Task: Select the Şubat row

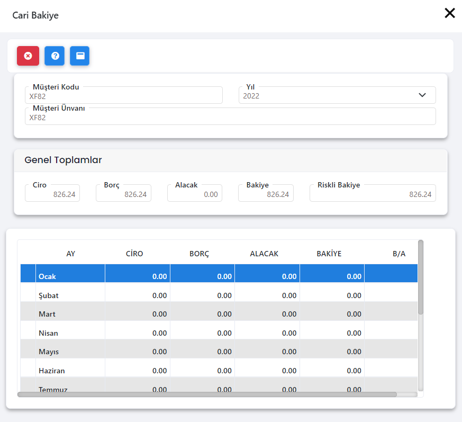Action: [x=219, y=292]
